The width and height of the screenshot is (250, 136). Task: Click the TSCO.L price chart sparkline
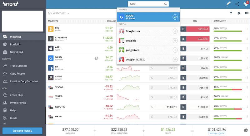(128, 97)
